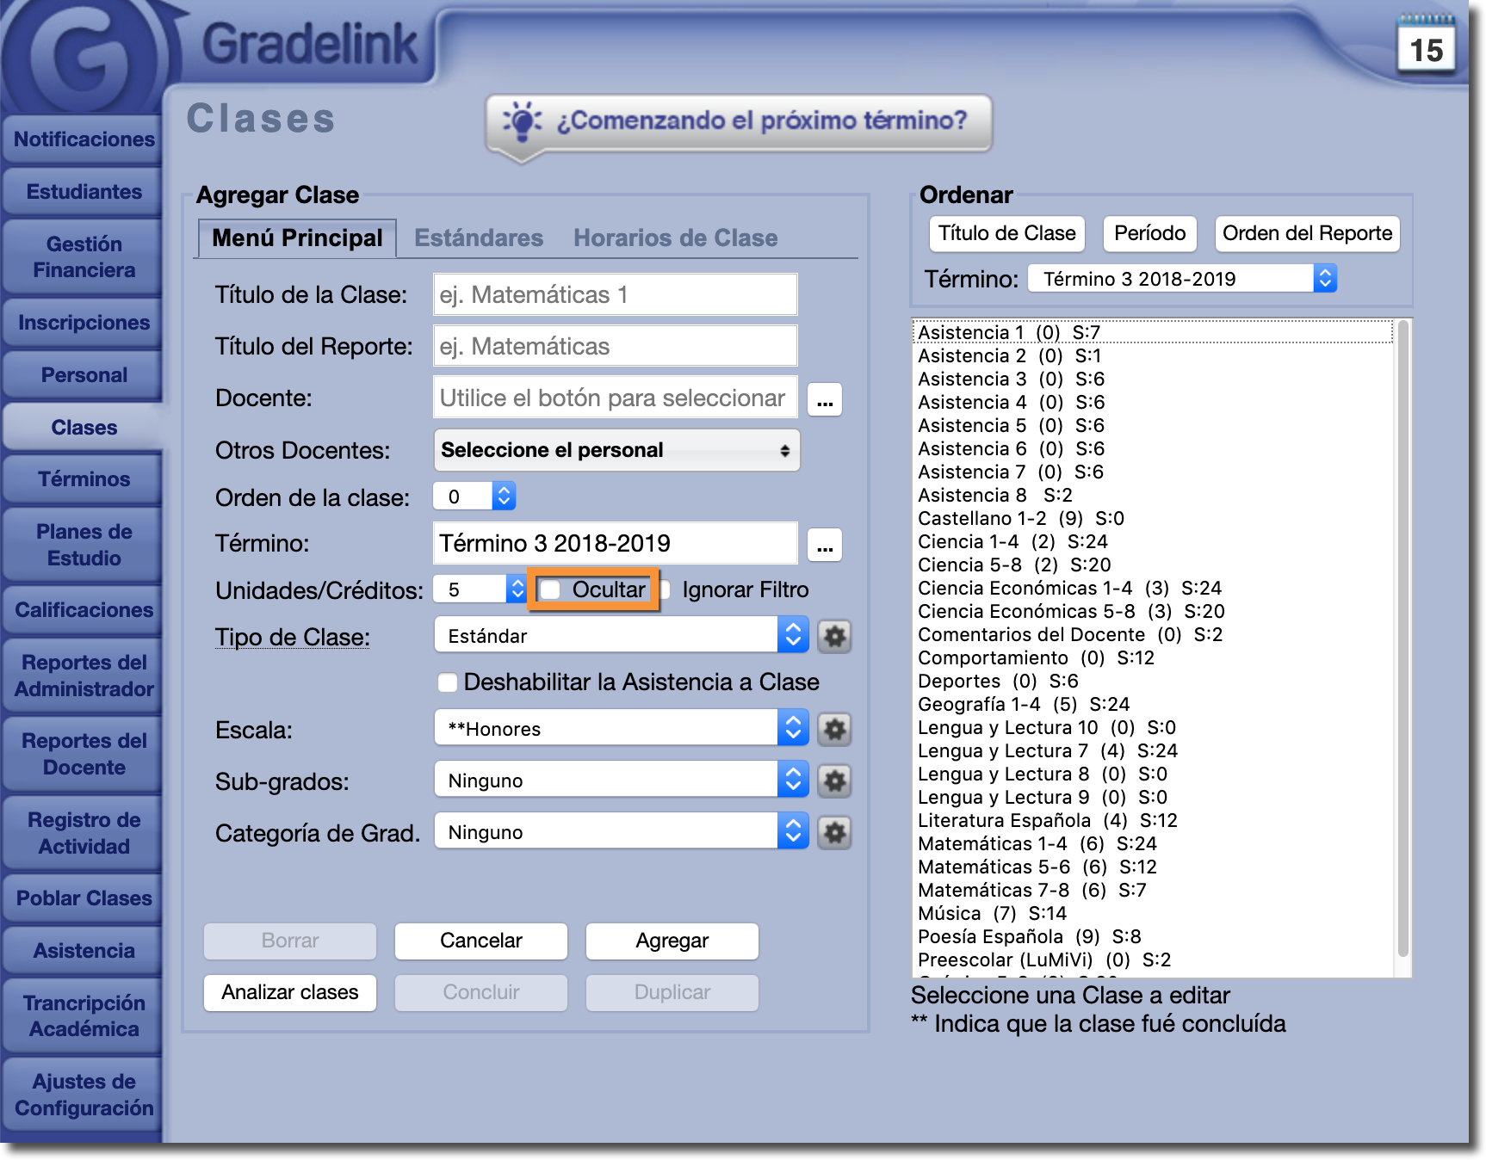
Task: Click gear icon for Sub-grados
Action: (833, 781)
